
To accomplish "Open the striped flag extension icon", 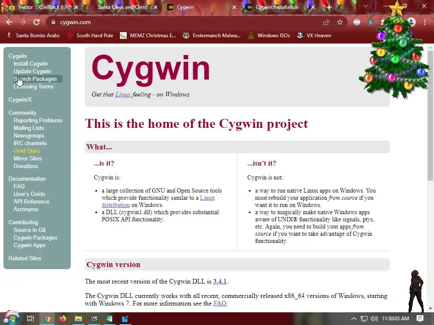I will [357, 22].
